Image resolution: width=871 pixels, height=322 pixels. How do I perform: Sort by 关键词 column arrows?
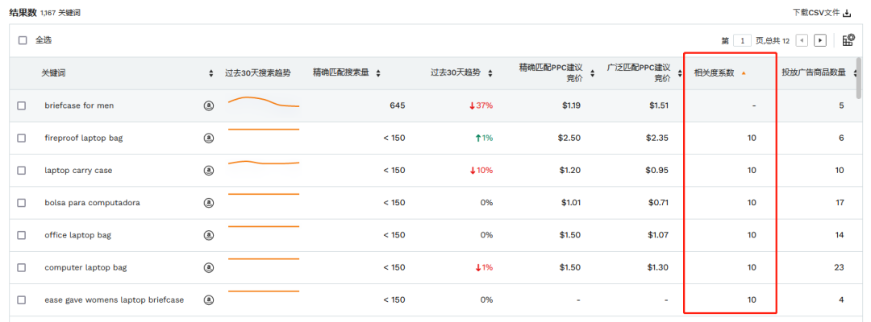point(210,73)
